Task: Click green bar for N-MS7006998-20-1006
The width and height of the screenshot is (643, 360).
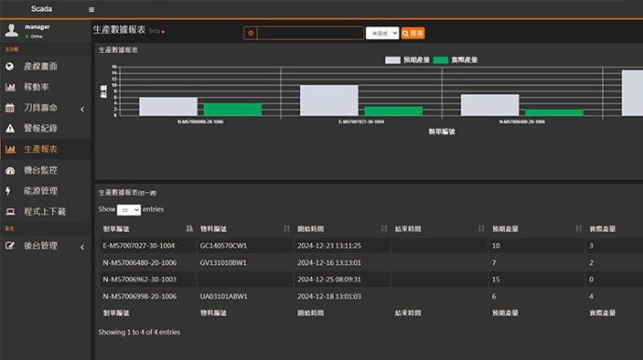Action: point(233,110)
